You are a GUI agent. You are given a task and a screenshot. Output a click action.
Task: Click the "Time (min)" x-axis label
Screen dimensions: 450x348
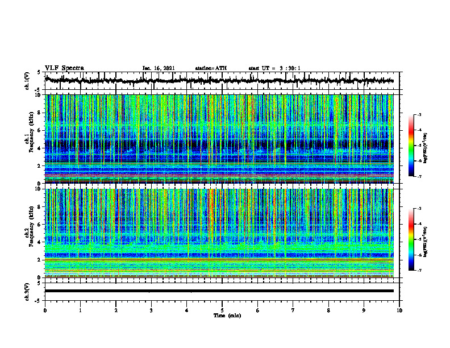227,316
